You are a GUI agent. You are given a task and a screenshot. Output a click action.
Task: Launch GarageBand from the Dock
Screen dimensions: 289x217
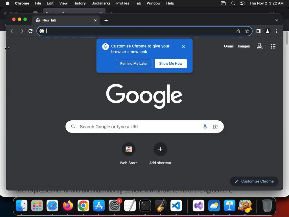[x=161, y=206]
